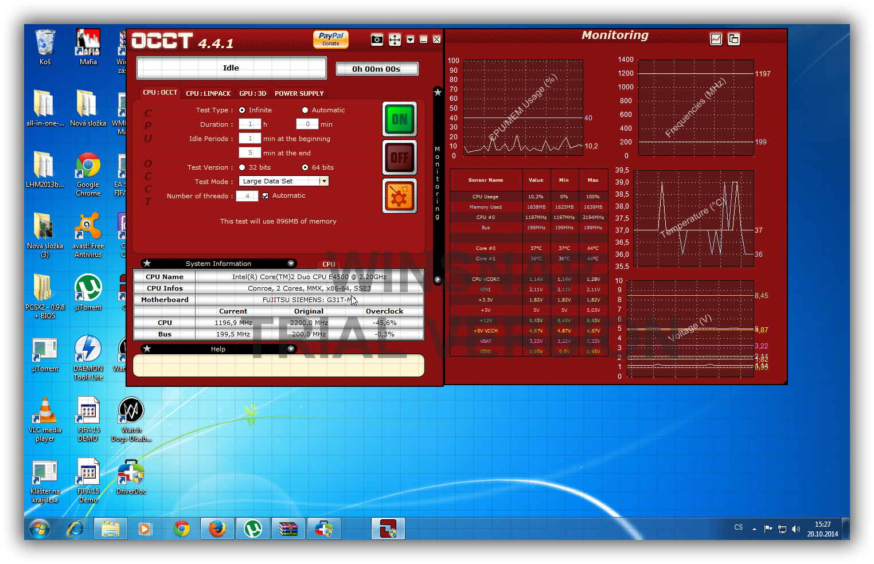
Task: Expand the System Information header dropdown arrow
Action: (291, 263)
